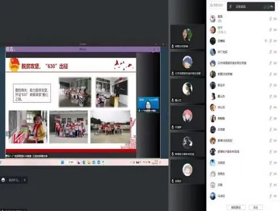Open the smiley emoji icon at bottom left
The image size is (280, 211).
(3, 180)
